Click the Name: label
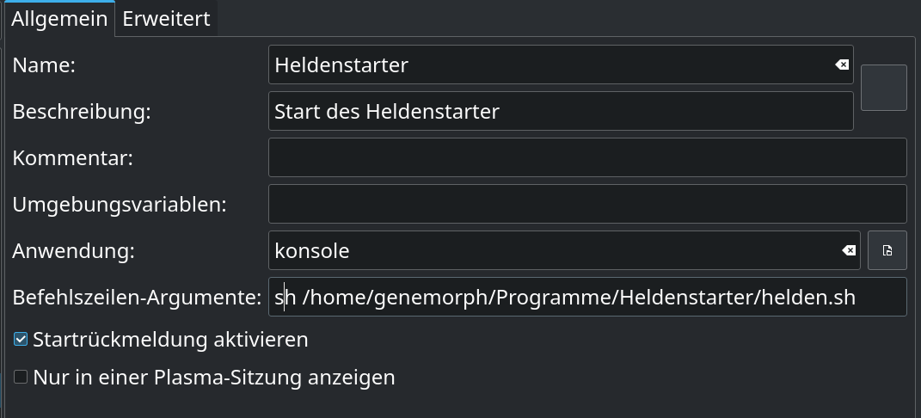921x418 pixels. point(44,65)
